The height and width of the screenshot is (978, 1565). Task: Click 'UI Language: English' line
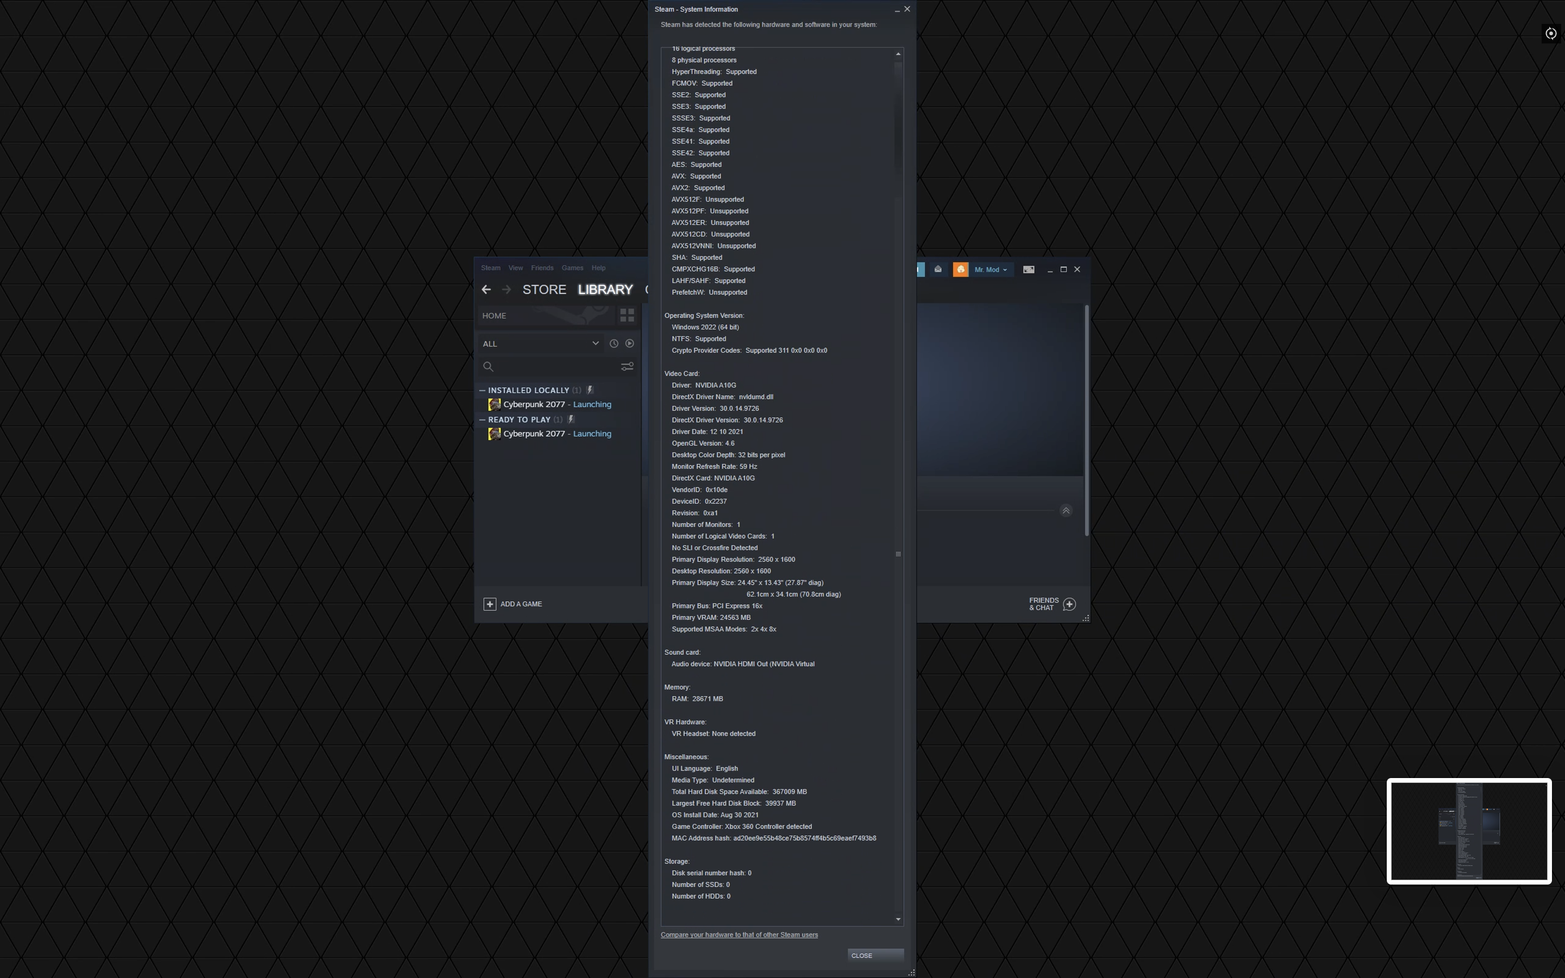(704, 768)
